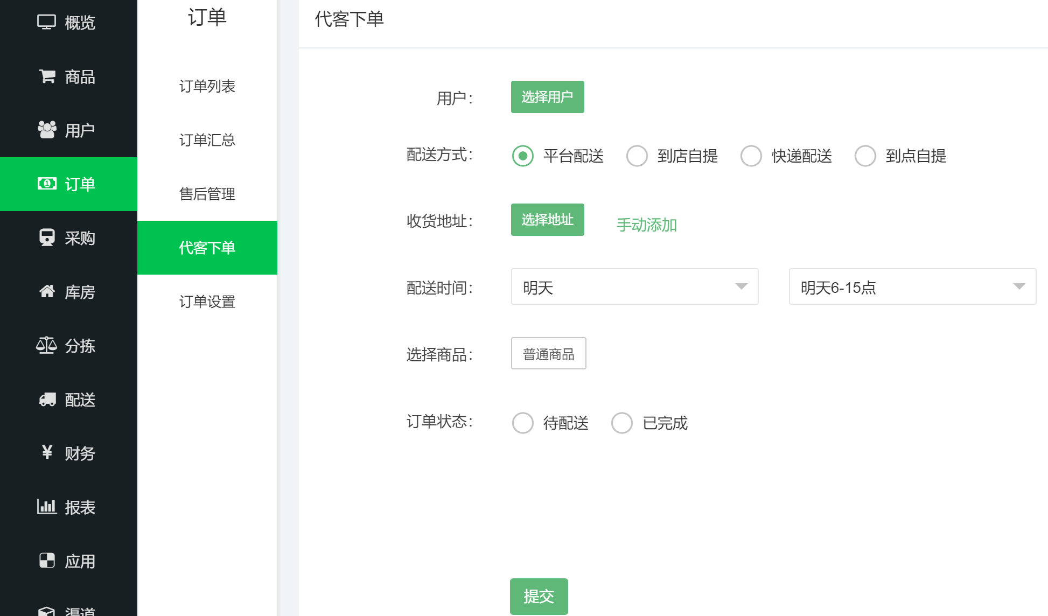Open the 报表 reports chart icon
The width and height of the screenshot is (1048, 616).
point(46,507)
